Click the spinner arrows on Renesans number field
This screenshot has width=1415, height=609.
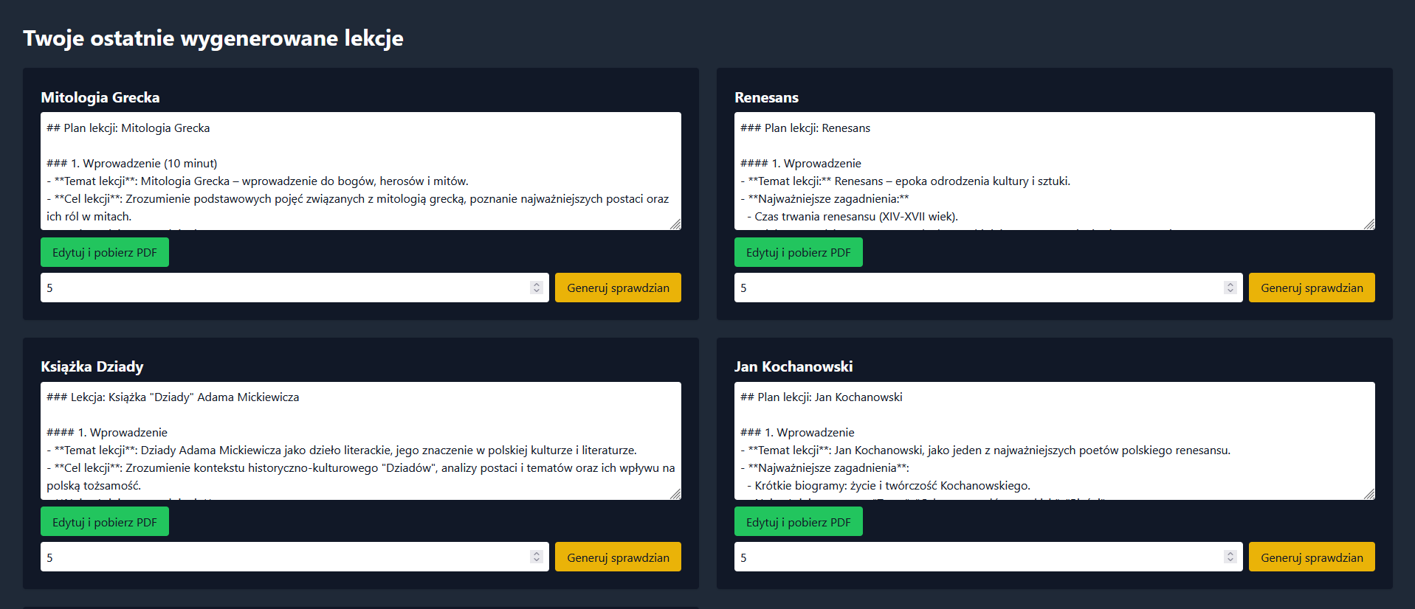tap(1230, 288)
